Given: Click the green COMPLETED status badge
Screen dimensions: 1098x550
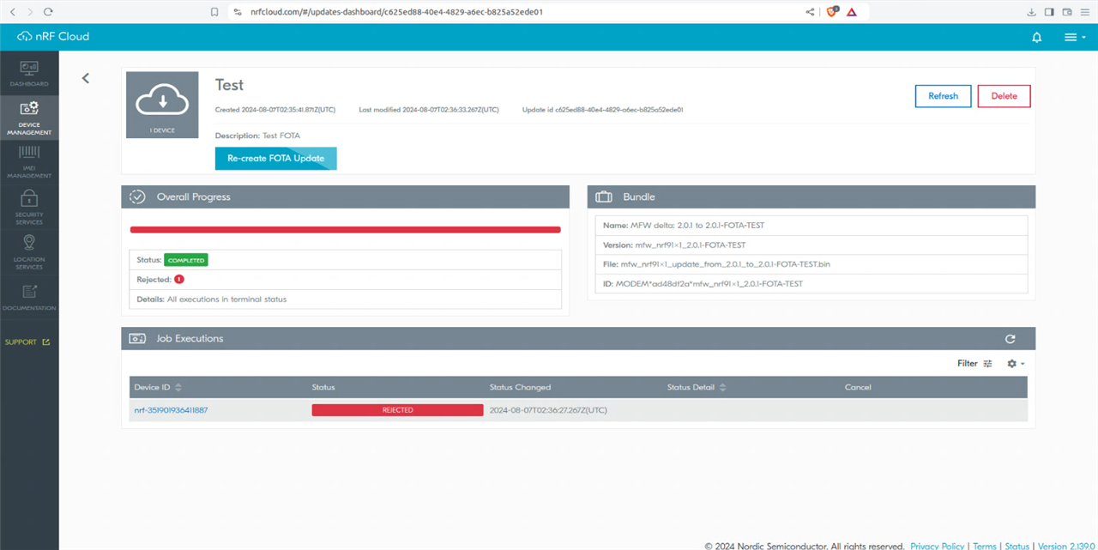Looking at the screenshot, I should pos(186,260).
